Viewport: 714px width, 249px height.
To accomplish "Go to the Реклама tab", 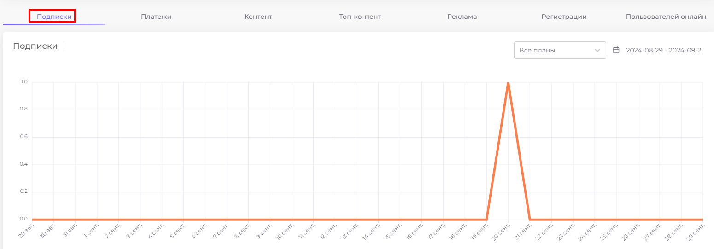I will pyautogui.click(x=462, y=17).
